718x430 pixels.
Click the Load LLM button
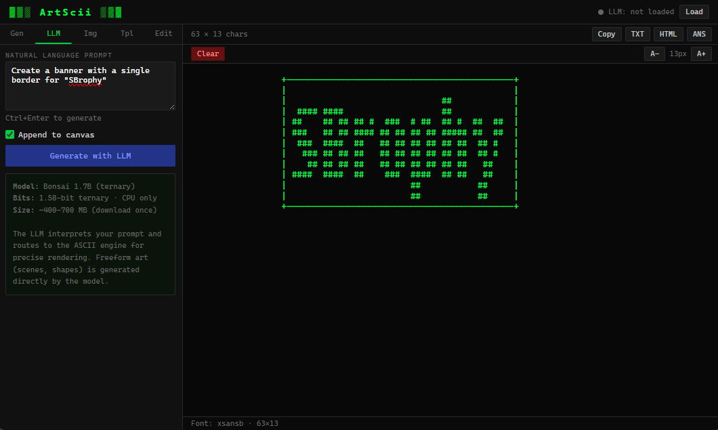(694, 12)
